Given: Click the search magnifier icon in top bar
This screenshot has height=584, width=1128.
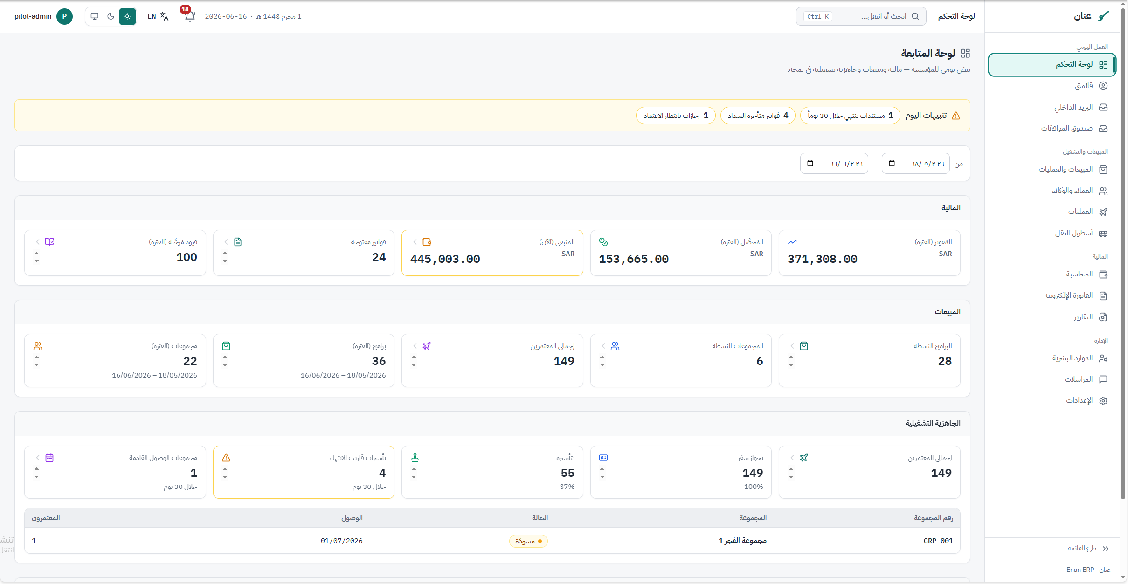Looking at the screenshot, I should (915, 16).
